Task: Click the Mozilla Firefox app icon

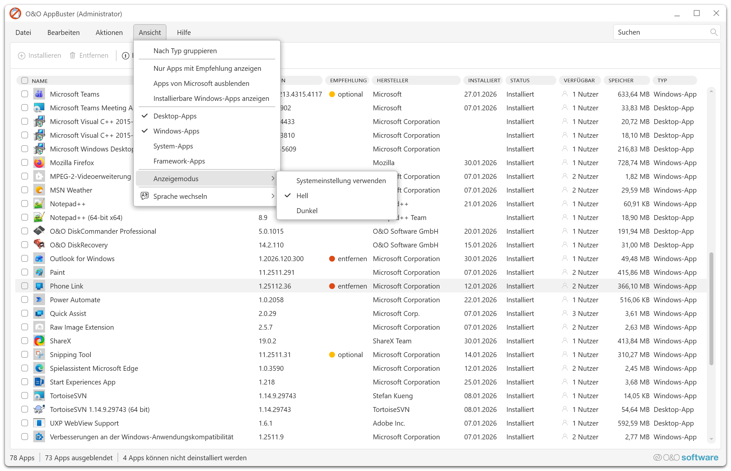Action: [x=39, y=163]
